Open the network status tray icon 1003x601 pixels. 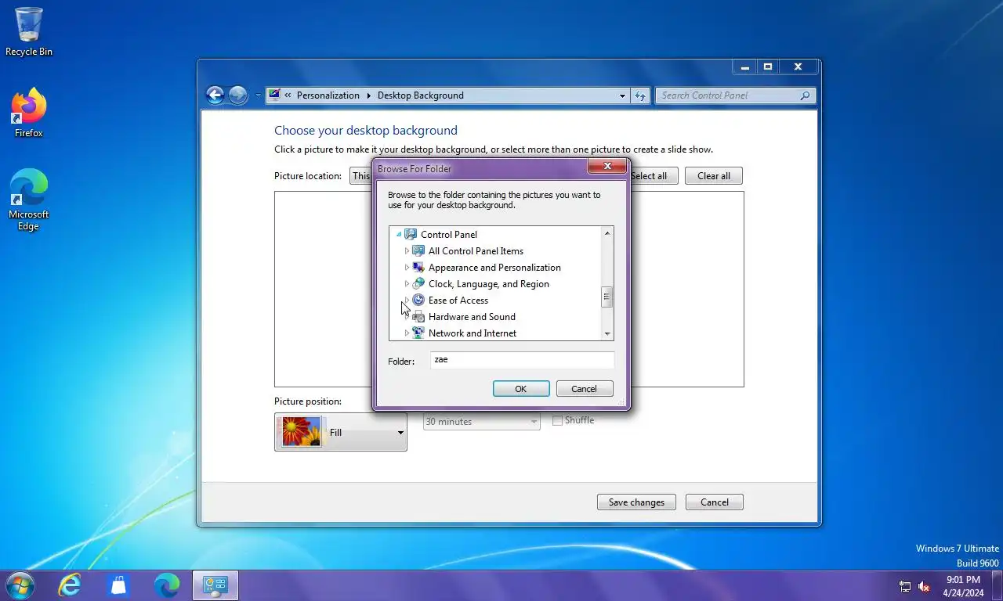(x=905, y=586)
